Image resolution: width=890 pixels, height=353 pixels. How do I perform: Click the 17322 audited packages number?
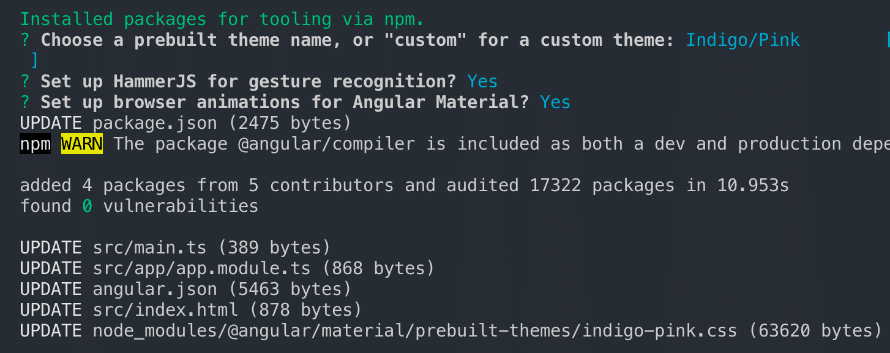click(555, 186)
